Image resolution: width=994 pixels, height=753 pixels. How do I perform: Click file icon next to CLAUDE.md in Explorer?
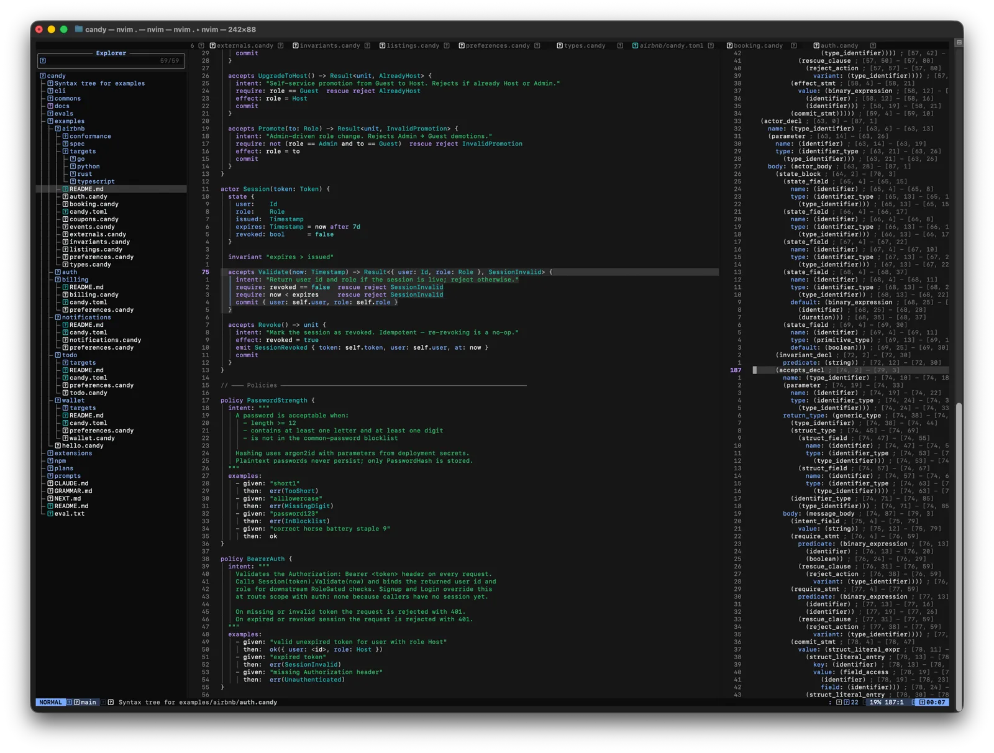pos(50,483)
